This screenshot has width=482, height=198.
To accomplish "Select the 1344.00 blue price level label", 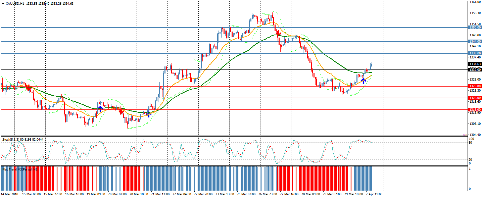I will click(475, 42).
